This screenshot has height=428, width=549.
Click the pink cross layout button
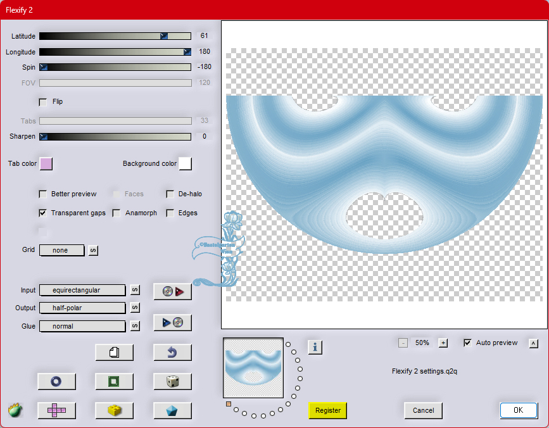(x=56, y=410)
